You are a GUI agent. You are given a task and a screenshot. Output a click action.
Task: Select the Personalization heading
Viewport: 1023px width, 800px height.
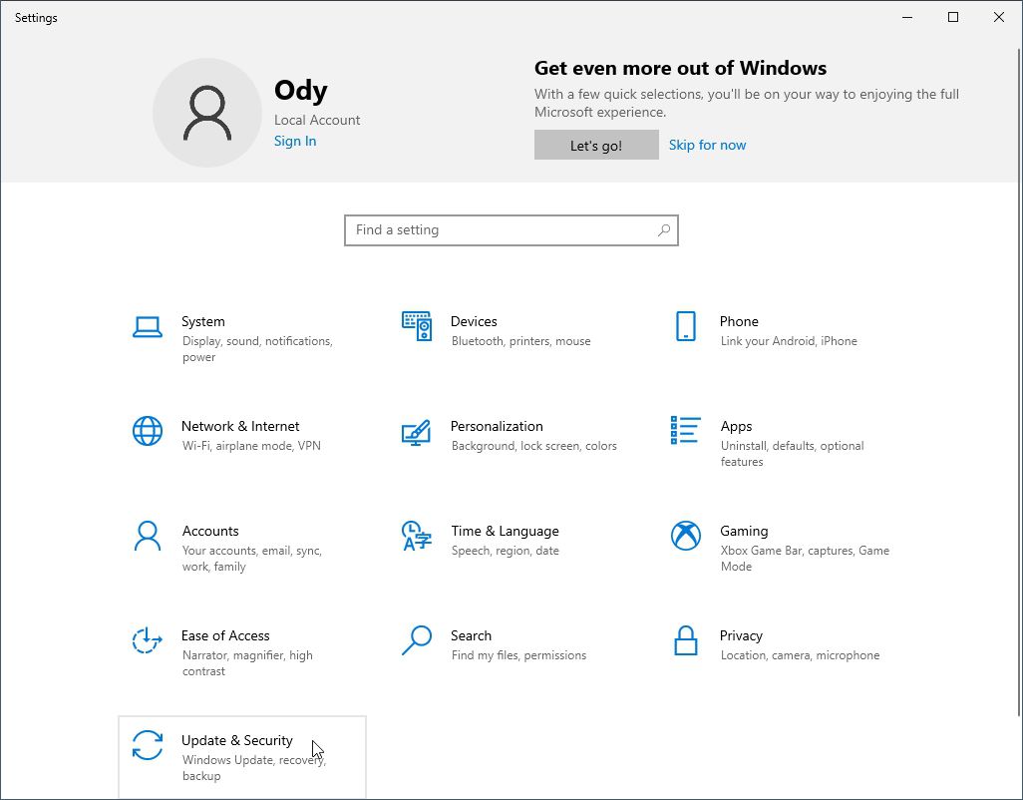point(497,426)
